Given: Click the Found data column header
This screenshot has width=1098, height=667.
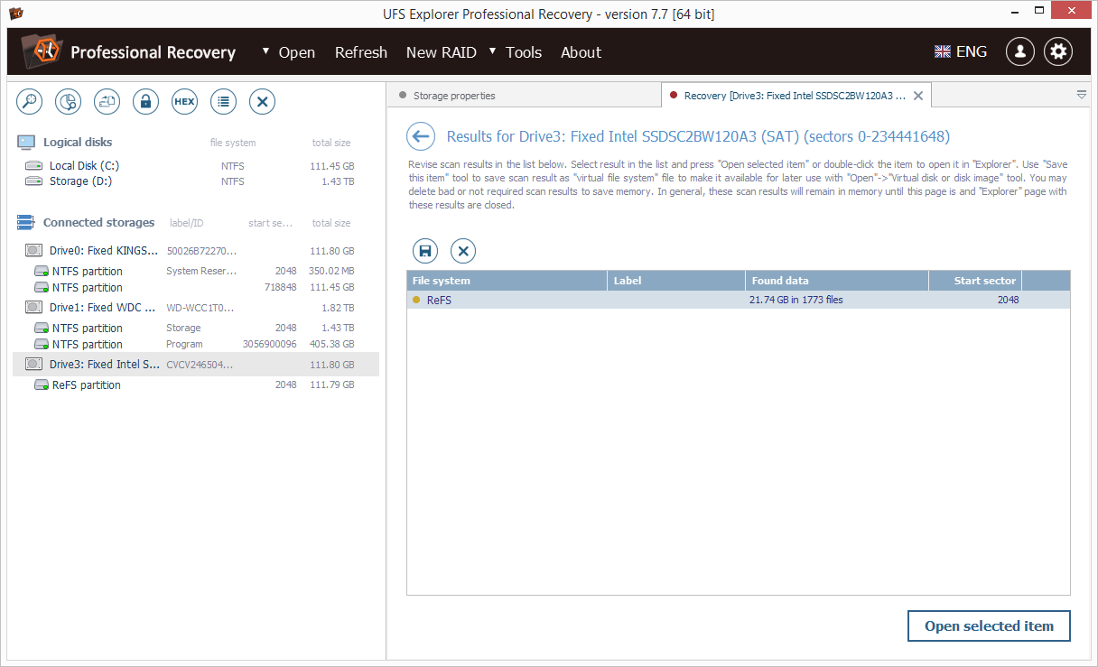Looking at the screenshot, I should point(837,281).
